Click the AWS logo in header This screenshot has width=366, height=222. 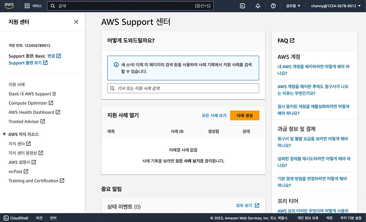(9, 5)
